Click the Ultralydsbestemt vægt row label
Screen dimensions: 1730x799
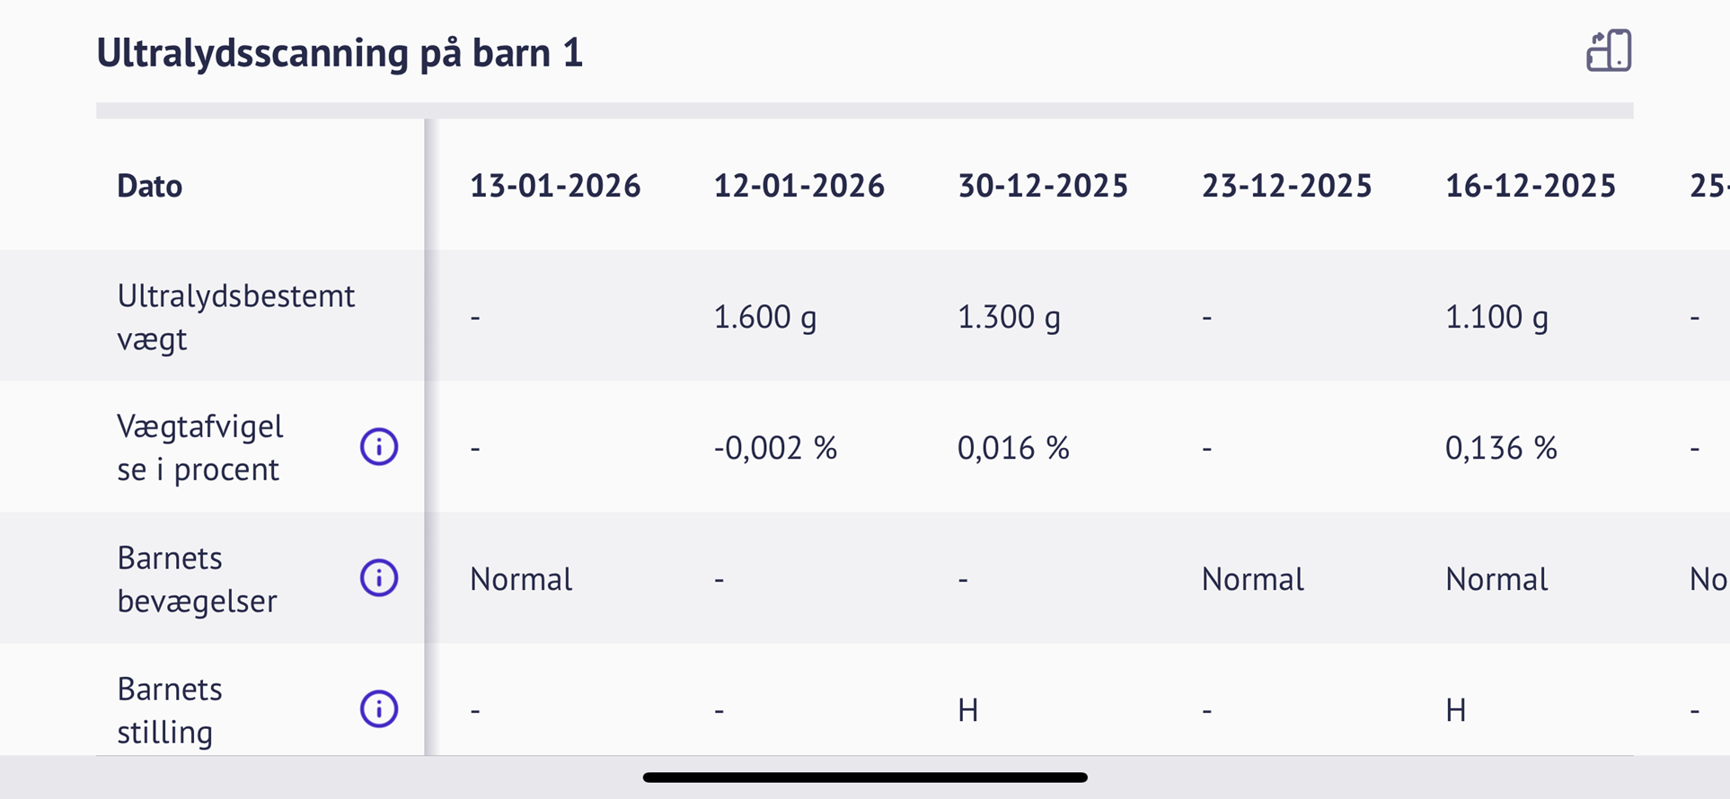click(235, 317)
